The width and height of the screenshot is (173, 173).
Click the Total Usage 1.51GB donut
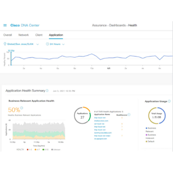coord(157,115)
